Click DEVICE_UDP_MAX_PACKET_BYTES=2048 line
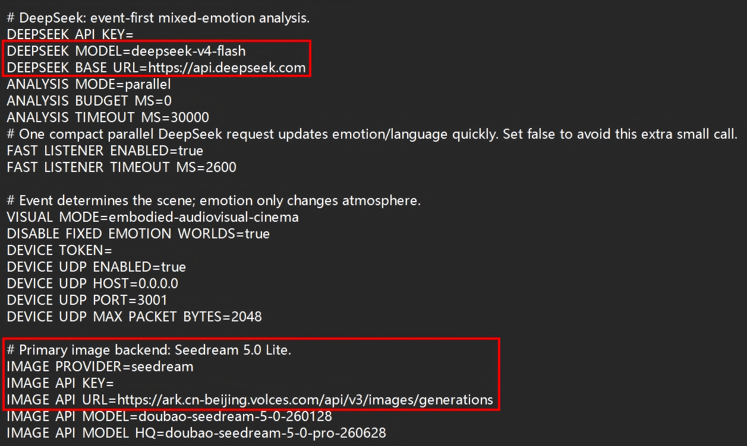 134,317
